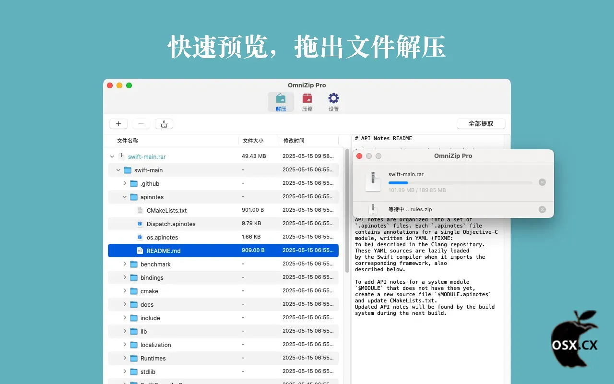Expand the bindings folder

pos(125,277)
